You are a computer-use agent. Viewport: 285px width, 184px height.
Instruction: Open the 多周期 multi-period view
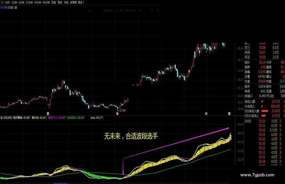tap(73, 3)
